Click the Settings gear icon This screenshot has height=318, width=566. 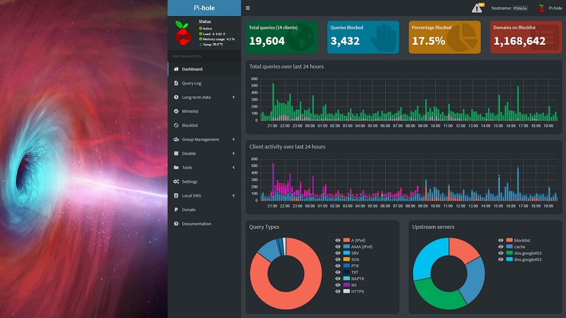point(176,182)
